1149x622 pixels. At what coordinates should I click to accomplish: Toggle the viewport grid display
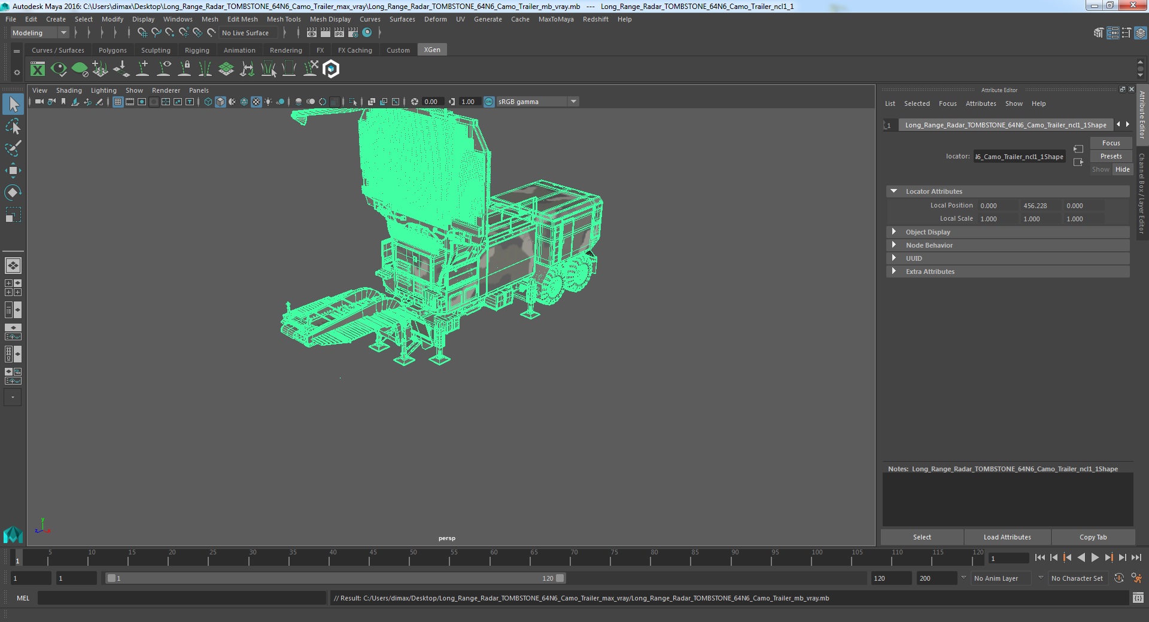click(x=118, y=102)
